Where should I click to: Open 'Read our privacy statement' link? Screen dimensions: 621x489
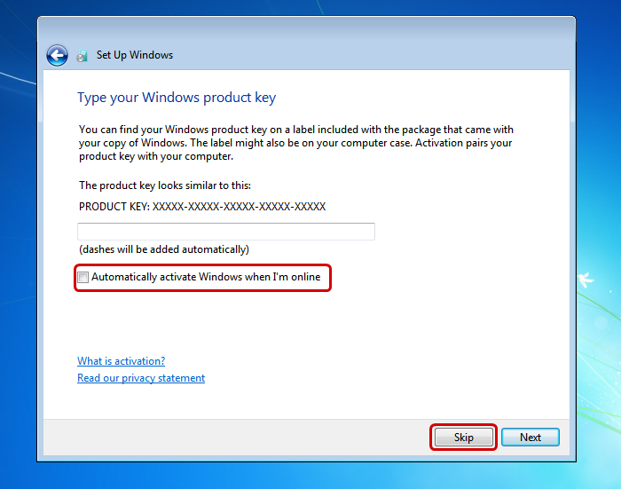point(141,378)
